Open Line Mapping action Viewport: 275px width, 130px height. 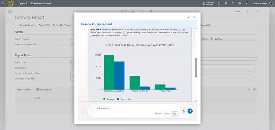coord(44,90)
